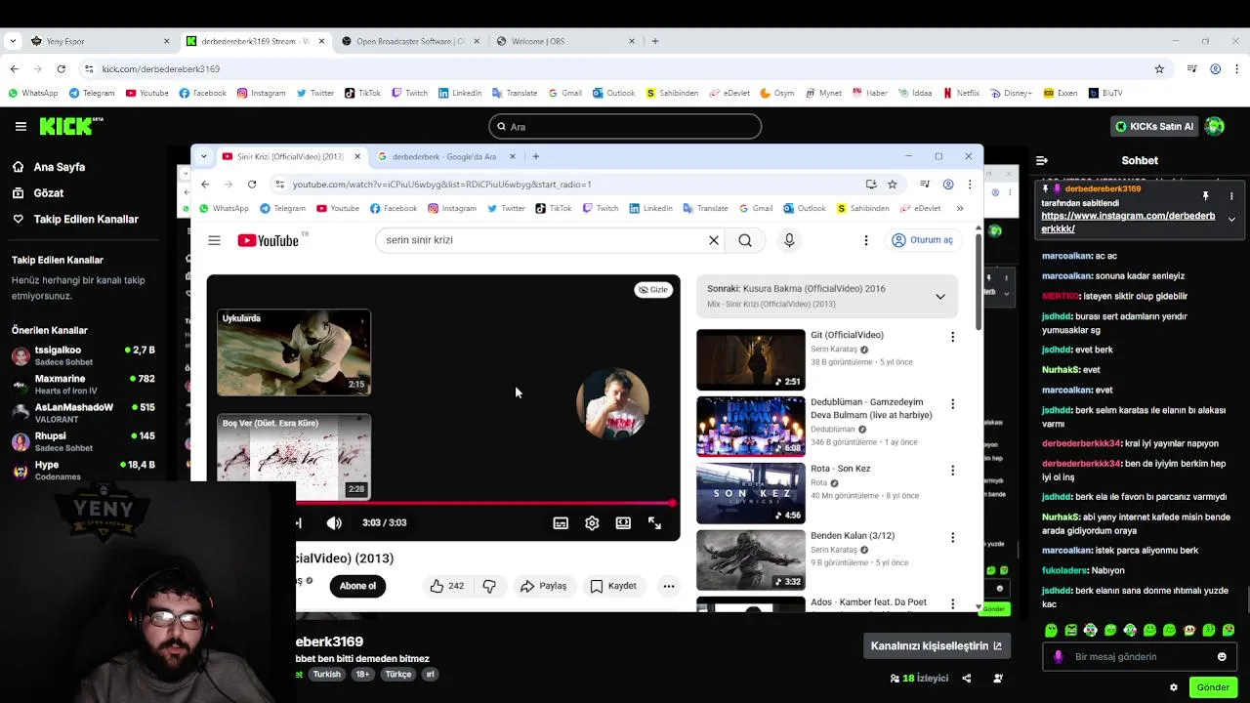Viewport: 1250px width, 703px height.
Task: Open more actions ellipsis under video
Action: pos(669,586)
